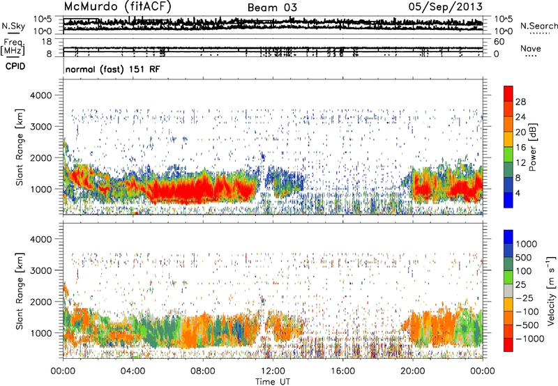Click the "10^5" label beside N.Search
The width and height of the screenshot is (558, 386).
(x=503, y=20)
